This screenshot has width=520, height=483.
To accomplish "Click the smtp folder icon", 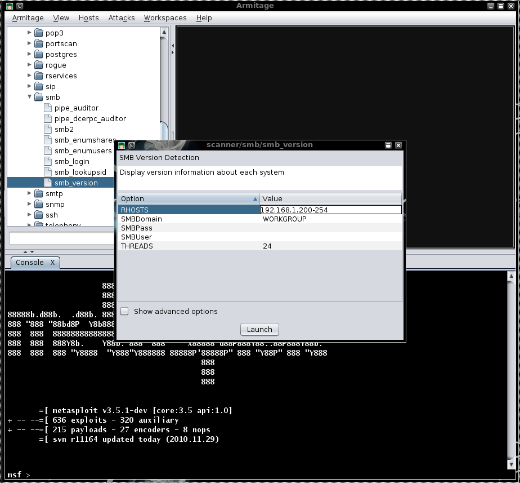I will tap(39, 193).
